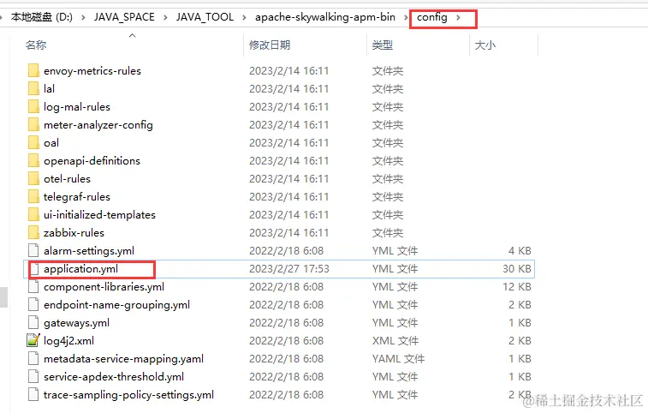Click the 2023/2/27 17:53 modified date
Image resolution: width=648 pixels, height=413 pixels.
point(289,269)
